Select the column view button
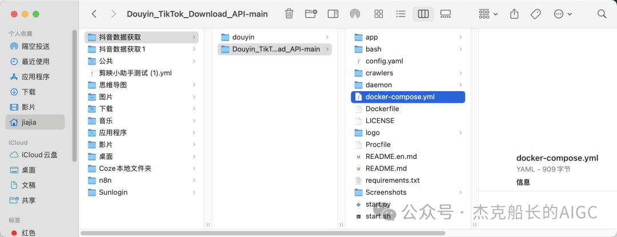Screen dimensions: 617x237 coord(423,14)
